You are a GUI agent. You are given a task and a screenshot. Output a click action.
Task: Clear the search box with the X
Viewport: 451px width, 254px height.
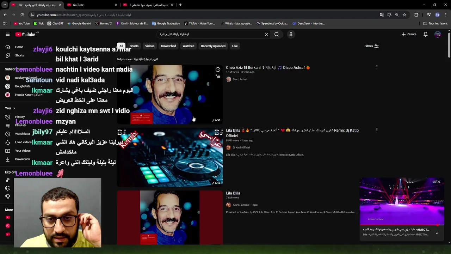click(x=266, y=34)
